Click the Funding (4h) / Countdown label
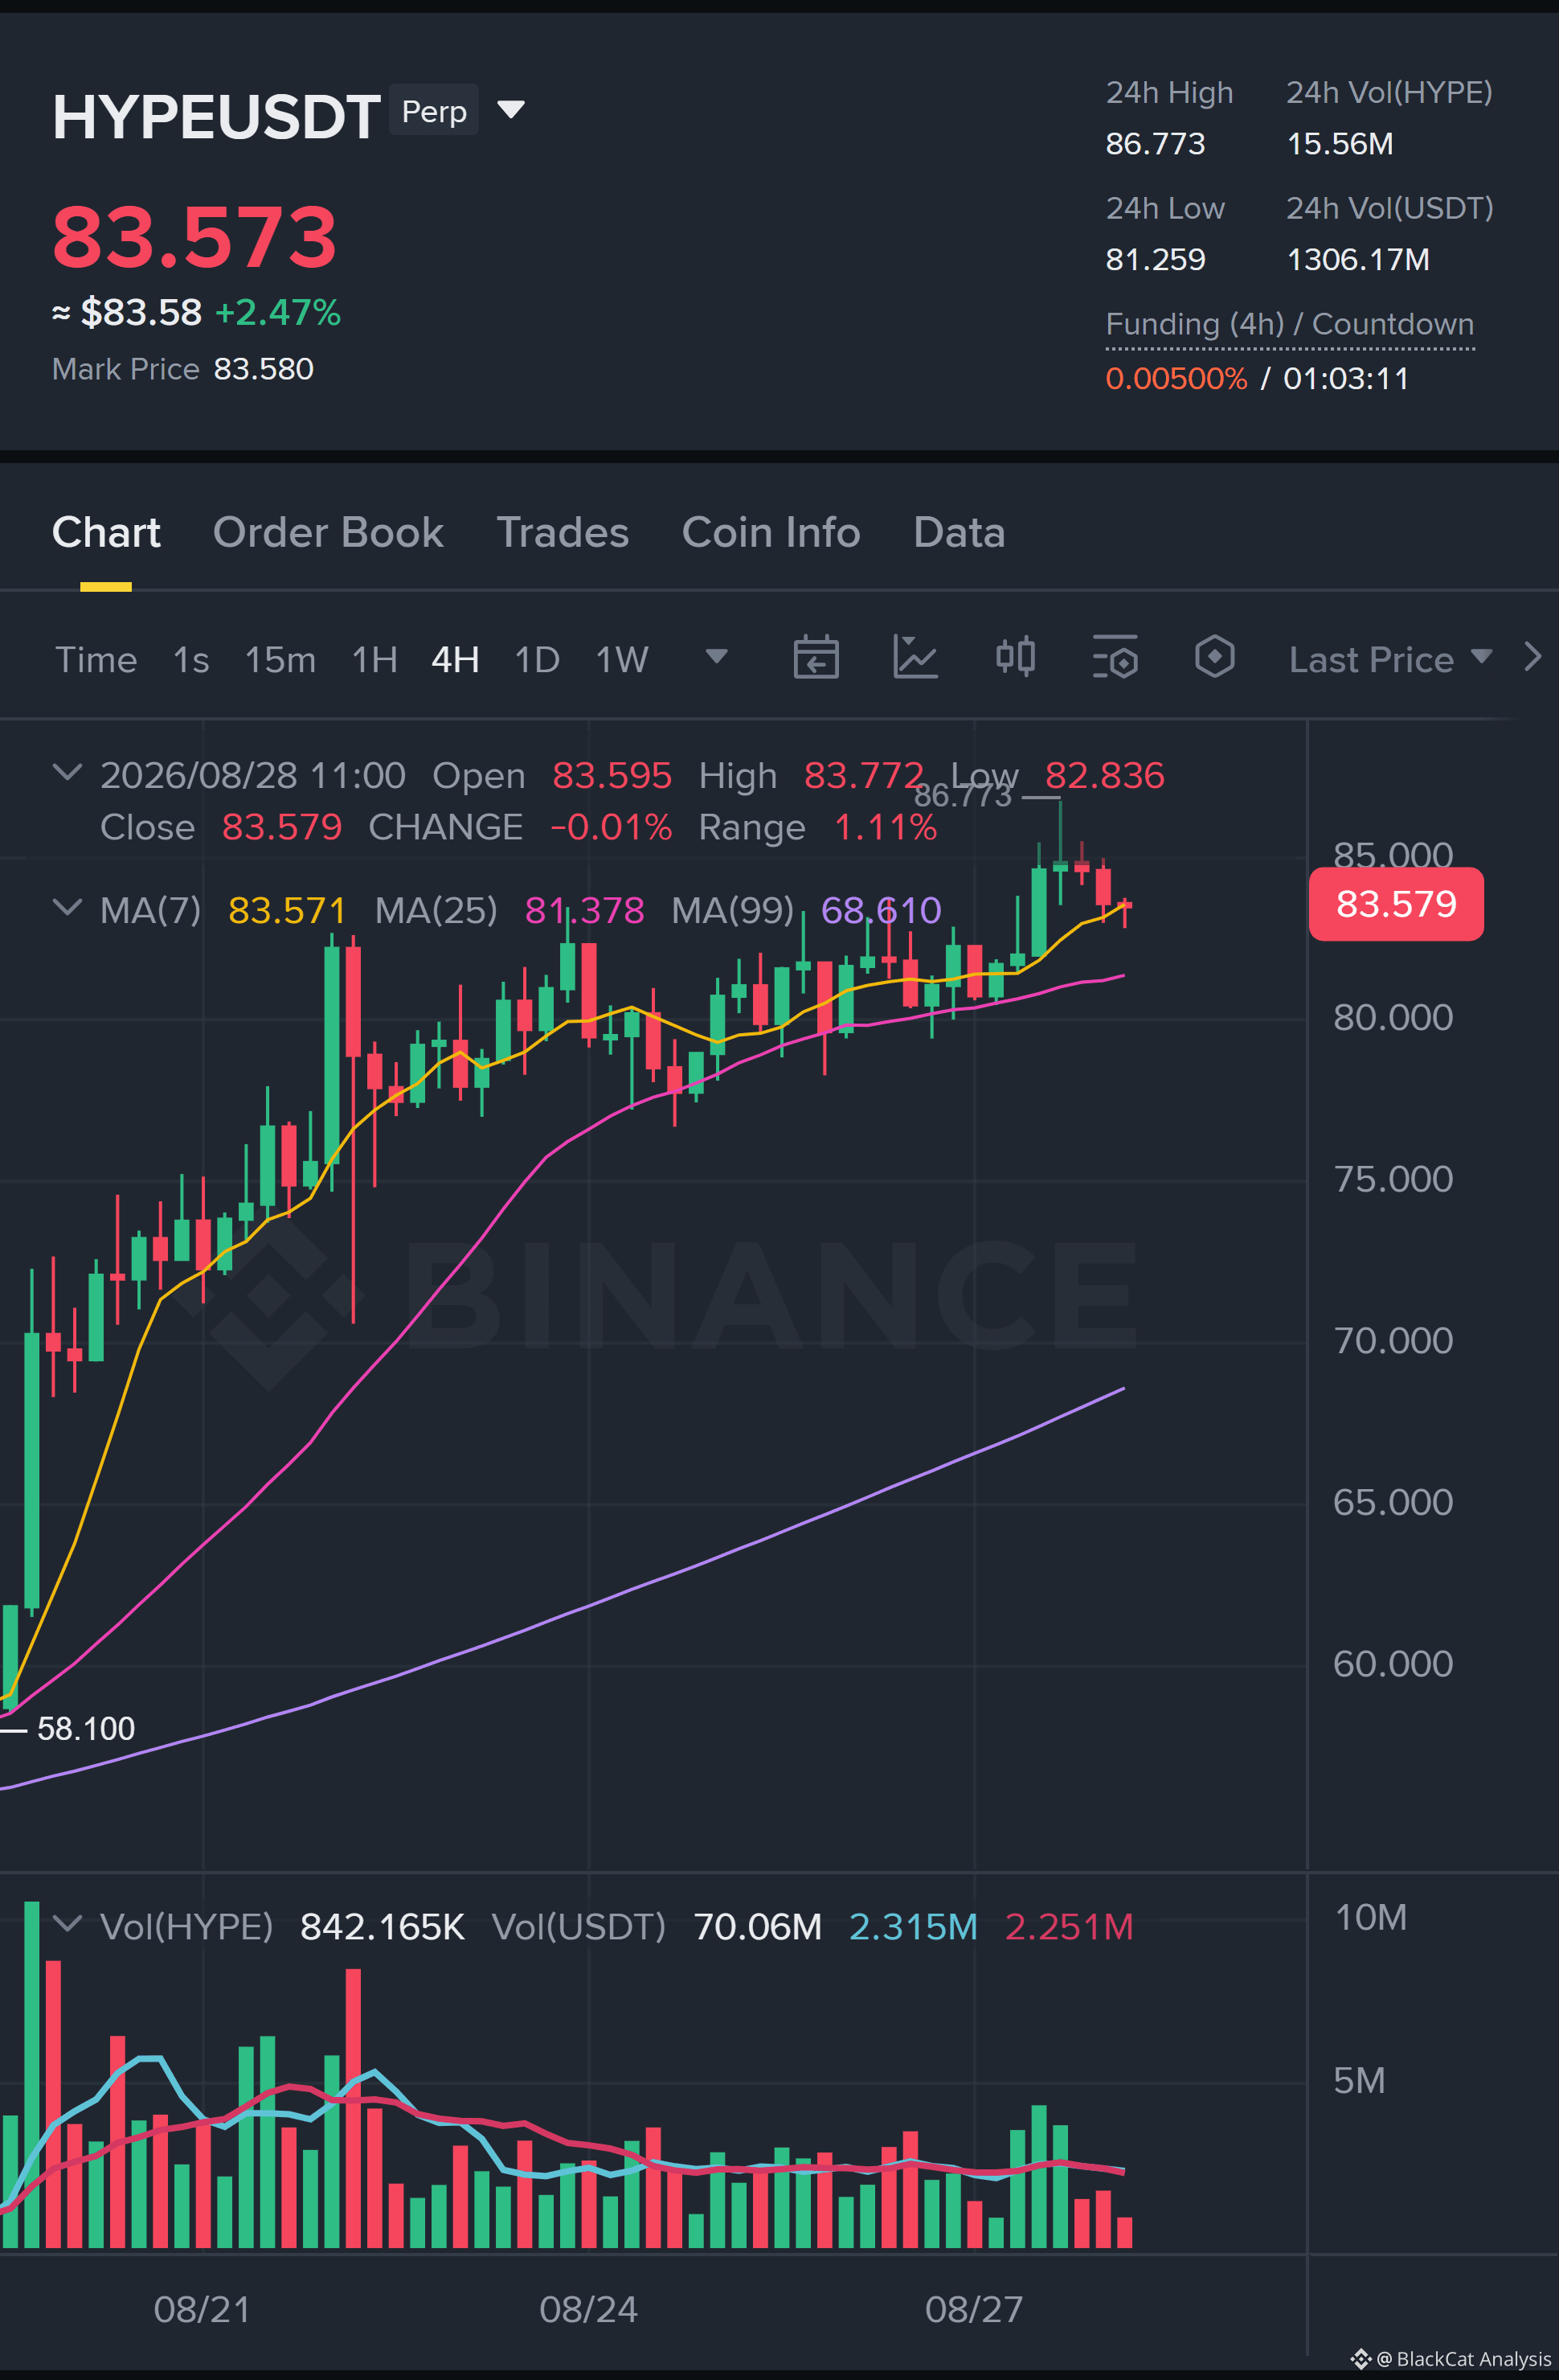Screen dimensions: 1559x2380 pos(1289,325)
